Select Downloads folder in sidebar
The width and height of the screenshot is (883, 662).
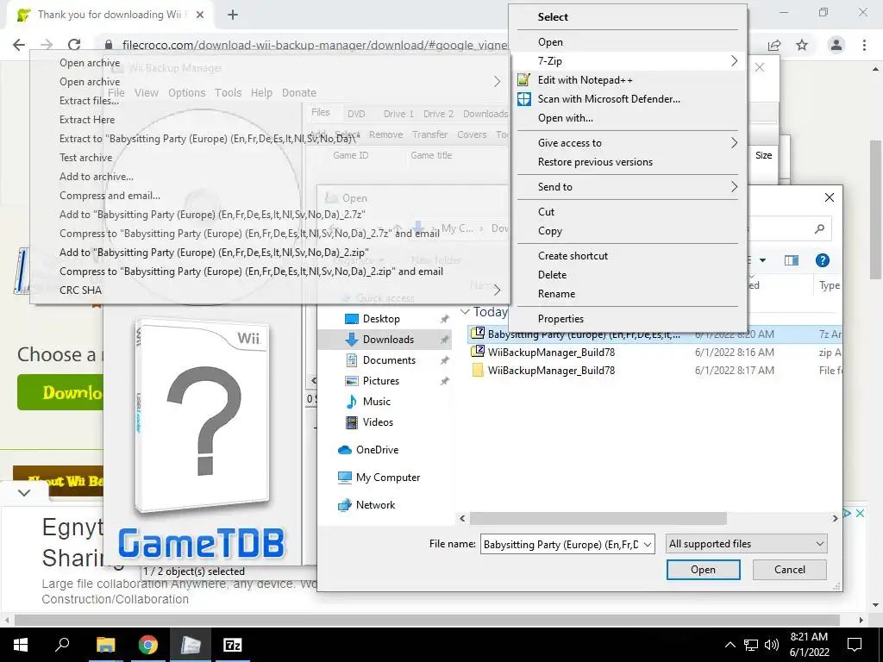pos(388,340)
